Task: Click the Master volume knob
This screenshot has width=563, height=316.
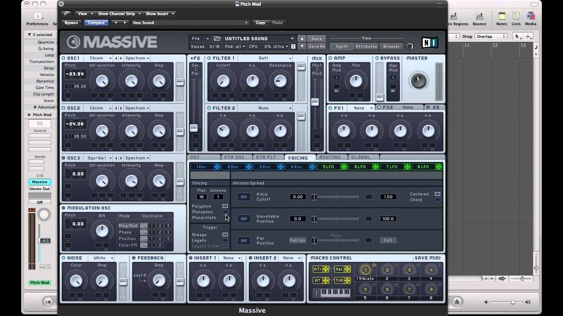Action: click(x=418, y=81)
